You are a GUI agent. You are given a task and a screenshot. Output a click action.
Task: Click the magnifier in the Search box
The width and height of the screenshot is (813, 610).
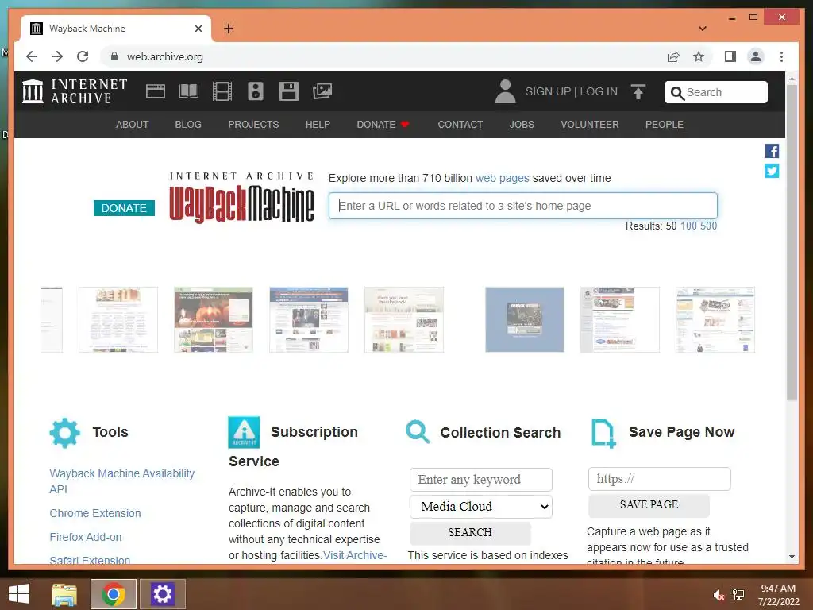(x=677, y=93)
